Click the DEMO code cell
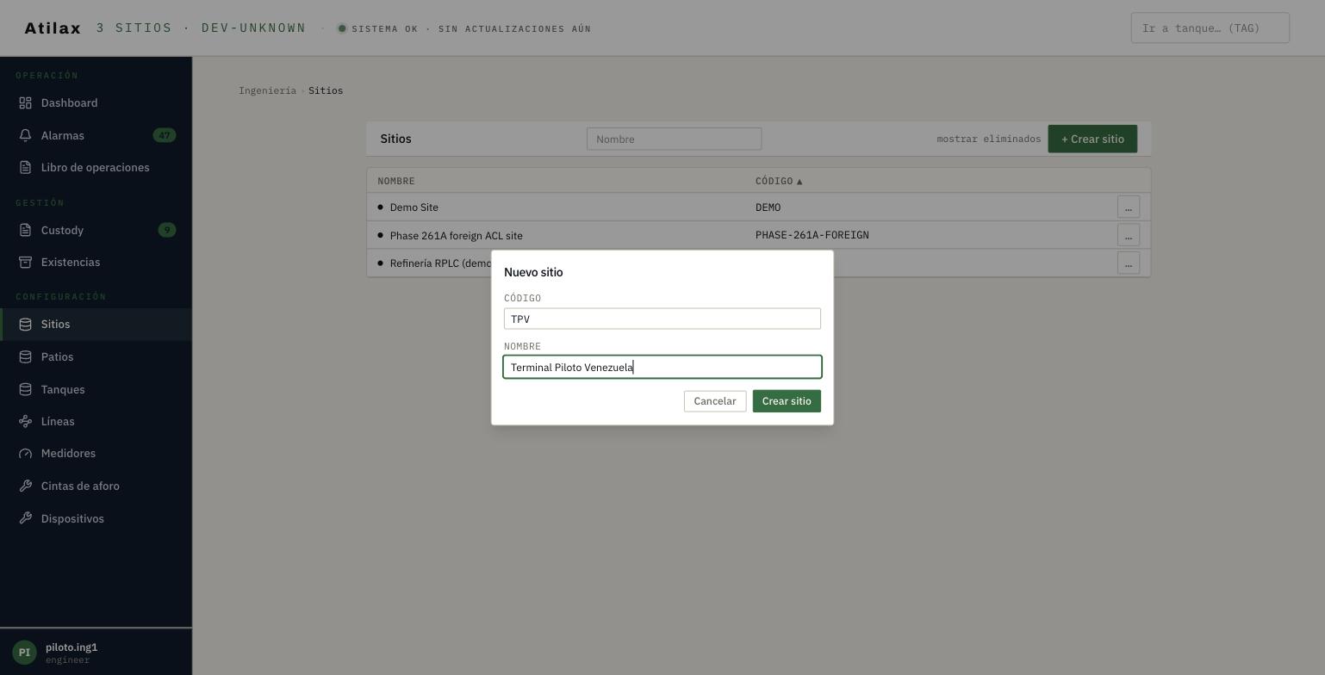This screenshot has width=1325, height=675. pyautogui.click(x=768, y=207)
